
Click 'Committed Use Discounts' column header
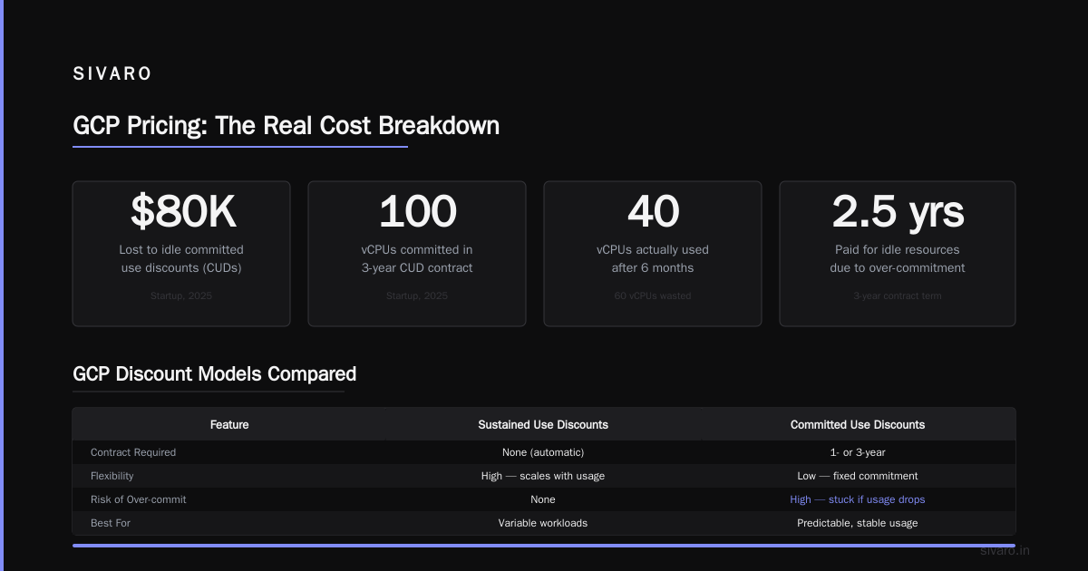[x=858, y=424]
